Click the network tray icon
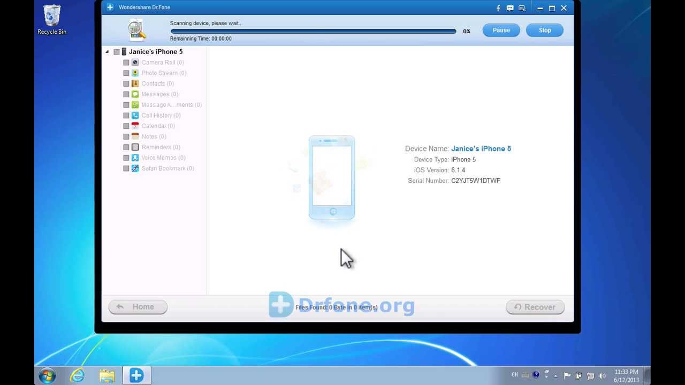685x385 pixels. pyautogui.click(x=590, y=376)
